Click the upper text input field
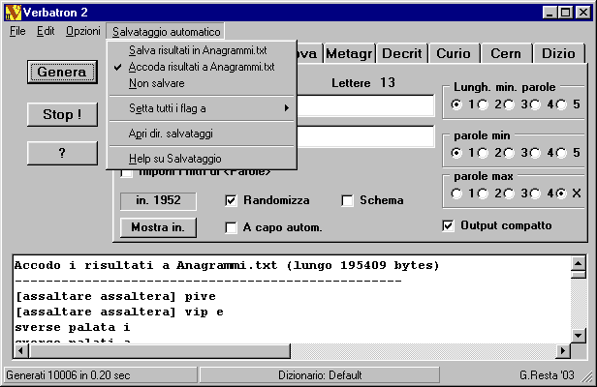Screen dimensions: 597x387 (365, 105)
